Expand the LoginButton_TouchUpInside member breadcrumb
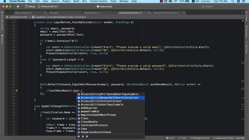Screen dimensions: 249x140 point(59,17)
